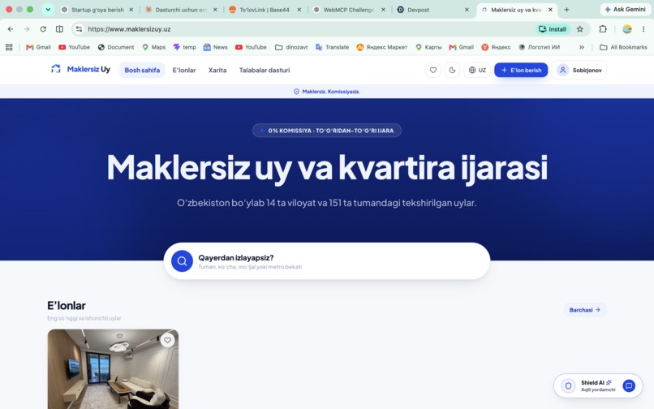This screenshot has height=409, width=654.
Task: Select Bosh sahifa nav item
Action: [x=142, y=70]
